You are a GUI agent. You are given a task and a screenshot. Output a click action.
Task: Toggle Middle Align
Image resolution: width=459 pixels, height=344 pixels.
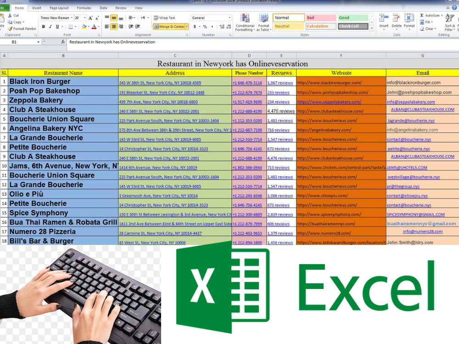click(x=114, y=18)
